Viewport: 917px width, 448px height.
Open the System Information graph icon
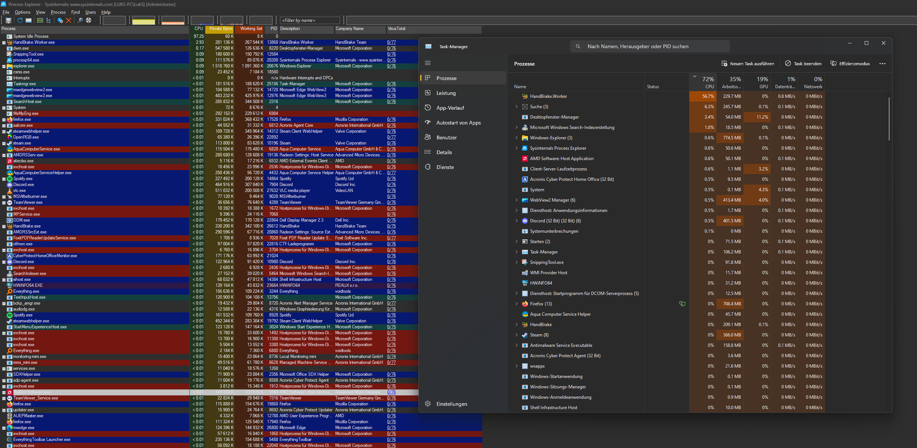pyautogui.click(x=40, y=20)
